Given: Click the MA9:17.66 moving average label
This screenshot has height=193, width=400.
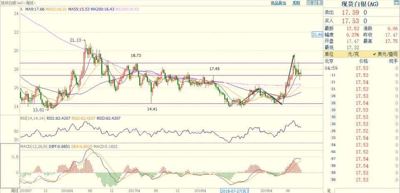Looking at the screenshot, I should [35, 8].
